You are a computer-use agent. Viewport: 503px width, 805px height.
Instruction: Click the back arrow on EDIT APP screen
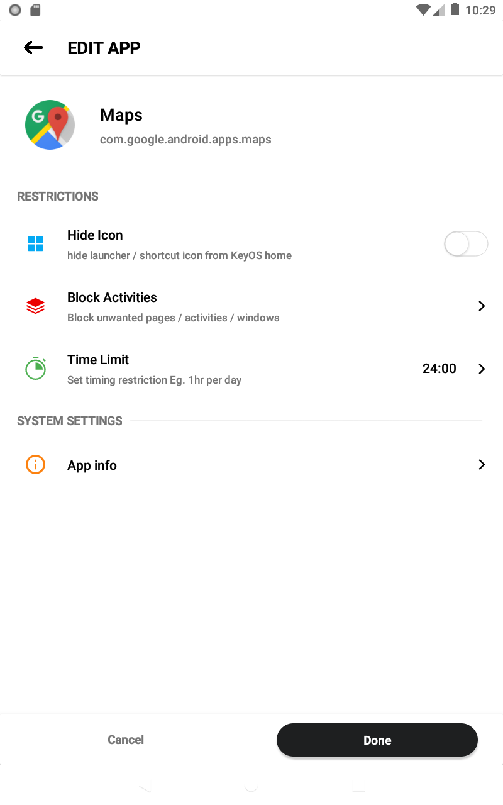click(x=33, y=47)
